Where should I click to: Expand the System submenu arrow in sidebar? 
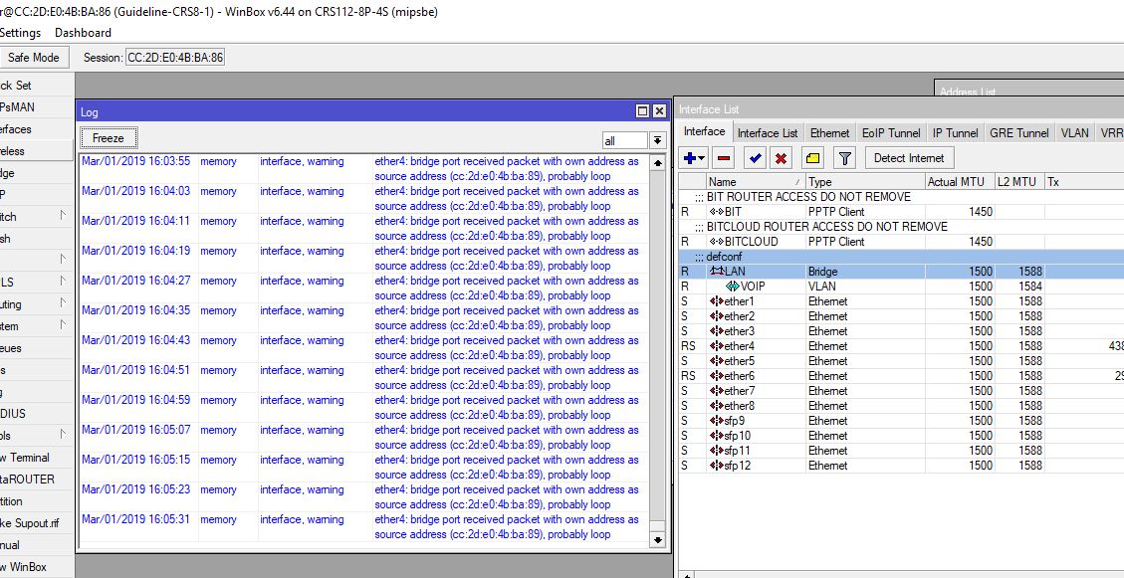63,325
